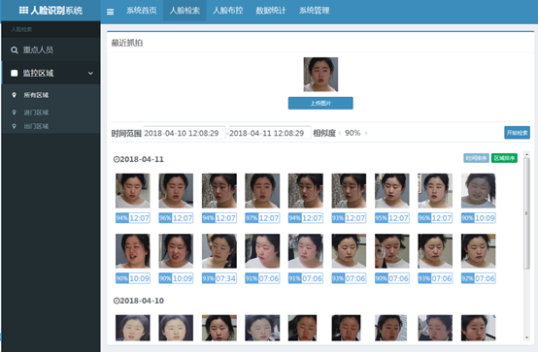538x352 pixels.
Task: Open the 系统管理 tab
Action: [x=314, y=11]
